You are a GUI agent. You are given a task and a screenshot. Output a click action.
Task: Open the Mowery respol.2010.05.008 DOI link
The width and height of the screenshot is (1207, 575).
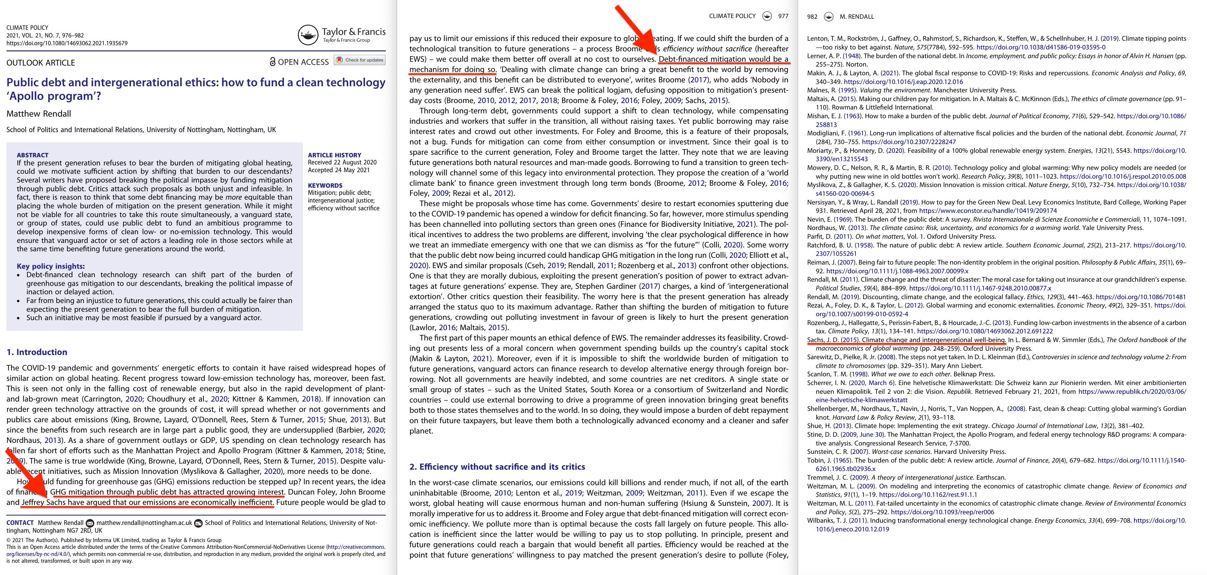point(1123,176)
